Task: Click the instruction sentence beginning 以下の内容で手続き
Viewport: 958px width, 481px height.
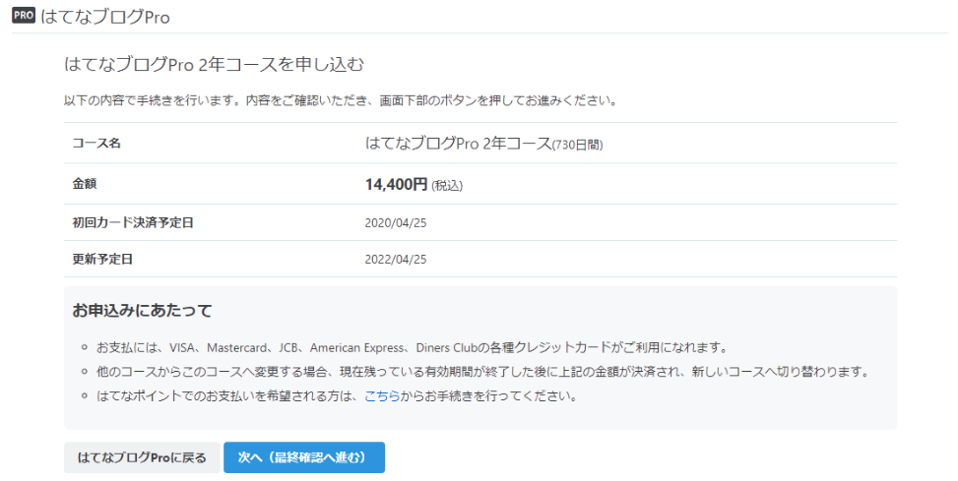Action: pyautogui.click(x=342, y=100)
